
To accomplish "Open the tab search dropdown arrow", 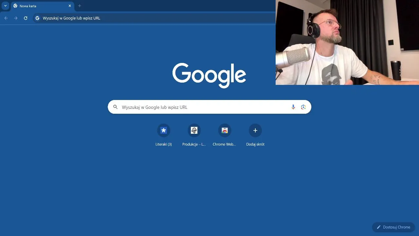I will click(6, 6).
